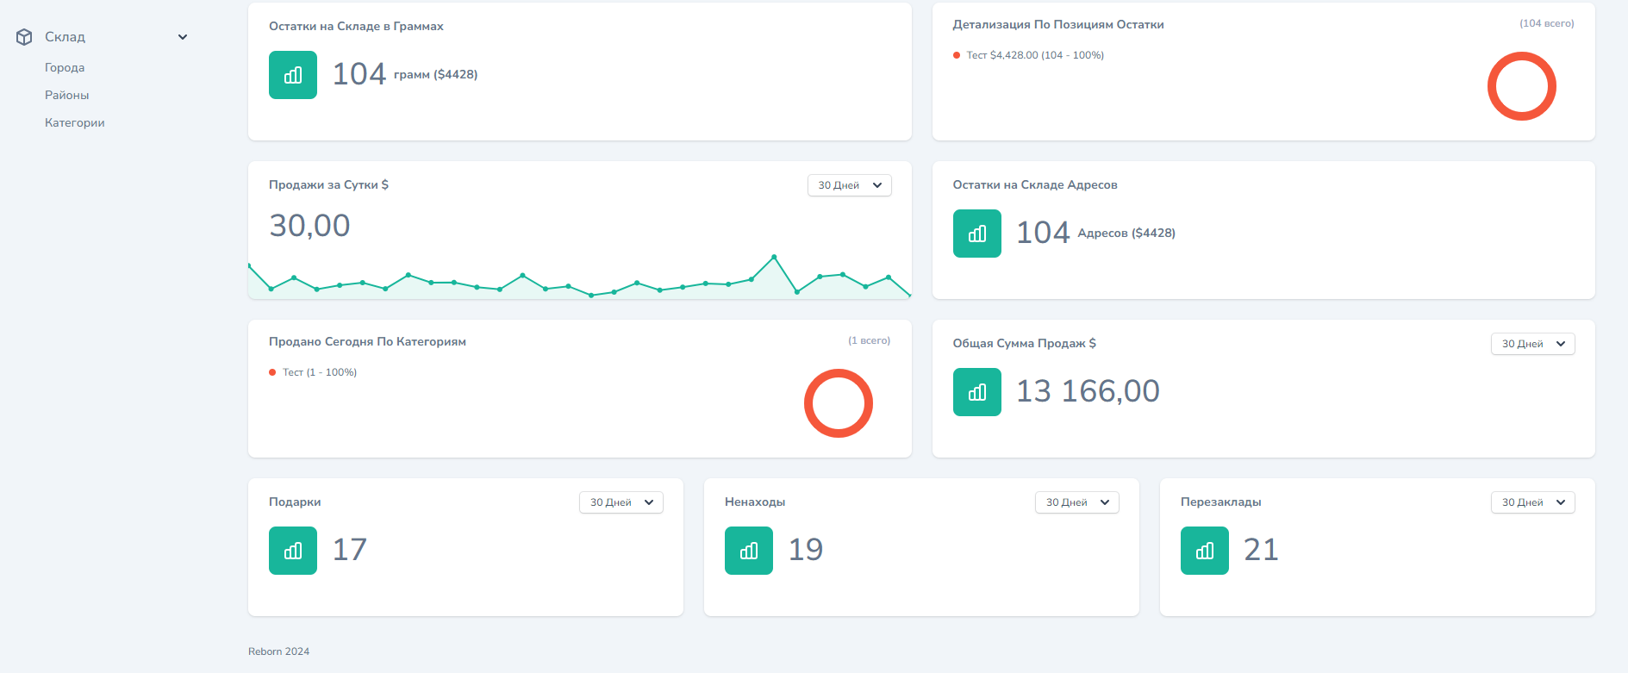
Task: Click chart icon in Общая Сумма Продаж card
Action: pyautogui.click(x=976, y=392)
